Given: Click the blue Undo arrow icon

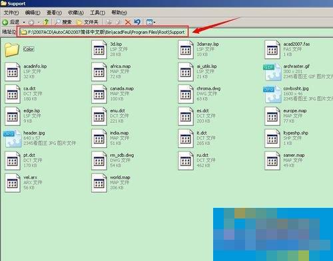Looking at the screenshot, I should (x=137, y=22).
